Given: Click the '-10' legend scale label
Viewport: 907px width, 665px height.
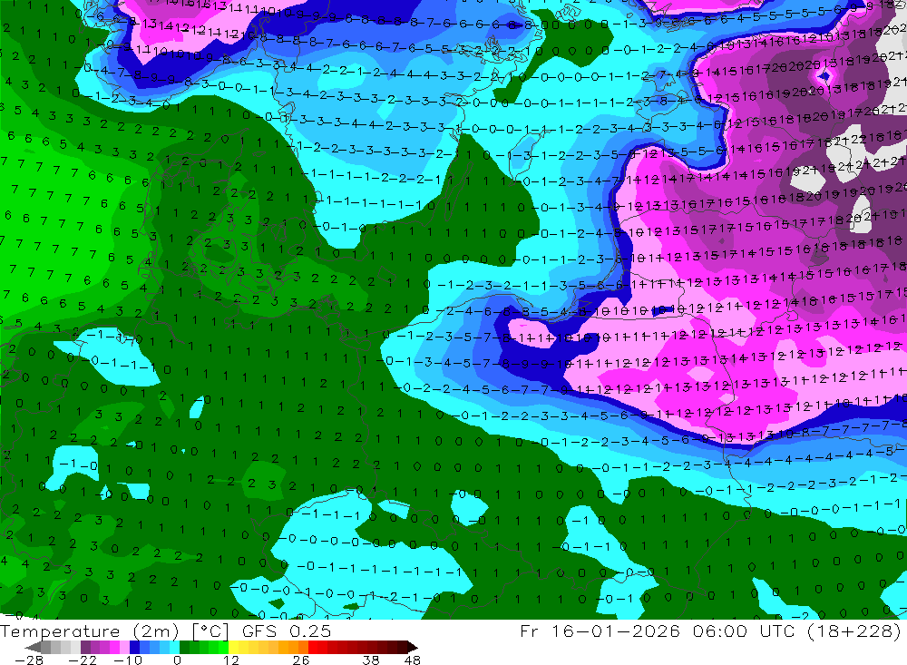Looking at the screenshot, I should [127, 660].
